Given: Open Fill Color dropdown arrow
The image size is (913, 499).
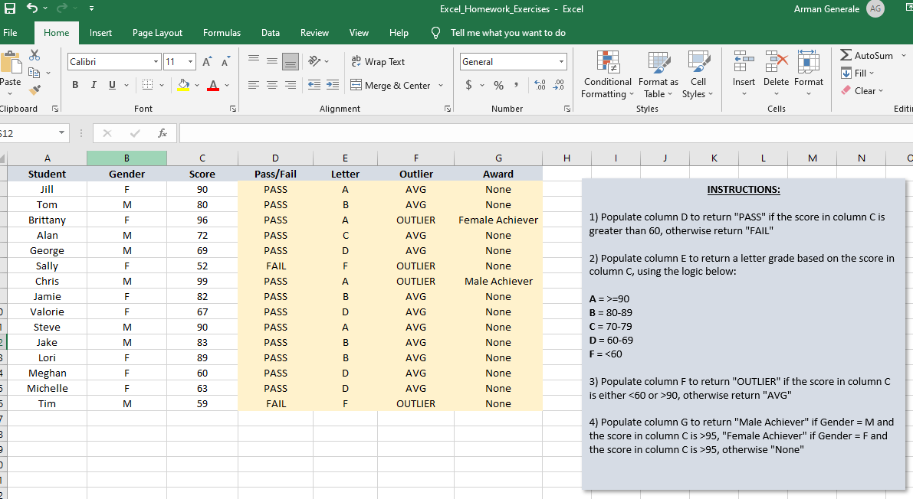Looking at the screenshot, I should tap(197, 85).
